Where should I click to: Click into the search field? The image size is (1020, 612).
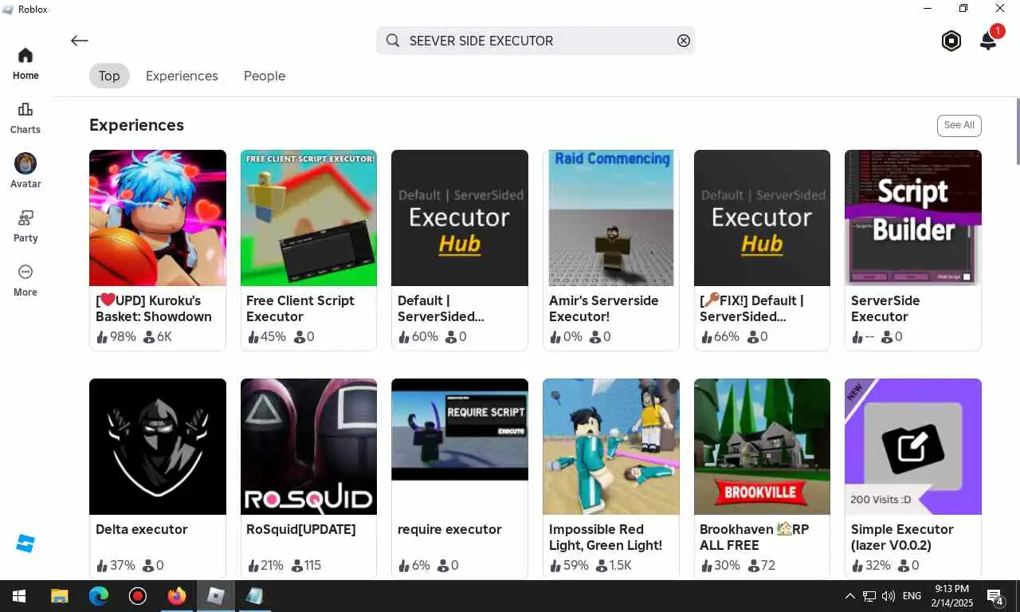535,41
